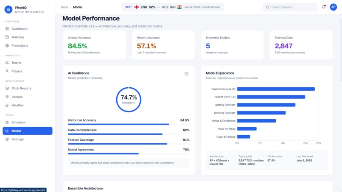Click the Model bar chart icon
This screenshot has height=192, width=342.
7,131
